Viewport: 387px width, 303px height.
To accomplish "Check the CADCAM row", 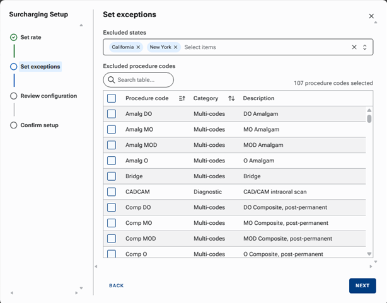I will coord(112,192).
